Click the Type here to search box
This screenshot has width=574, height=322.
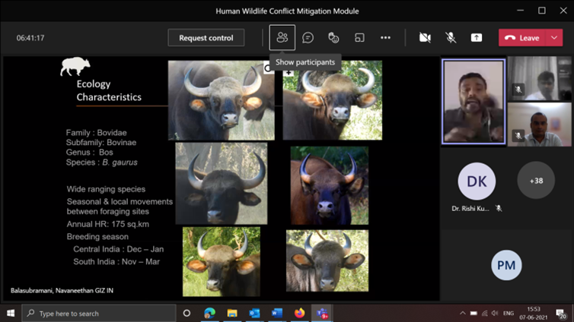[99, 313]
